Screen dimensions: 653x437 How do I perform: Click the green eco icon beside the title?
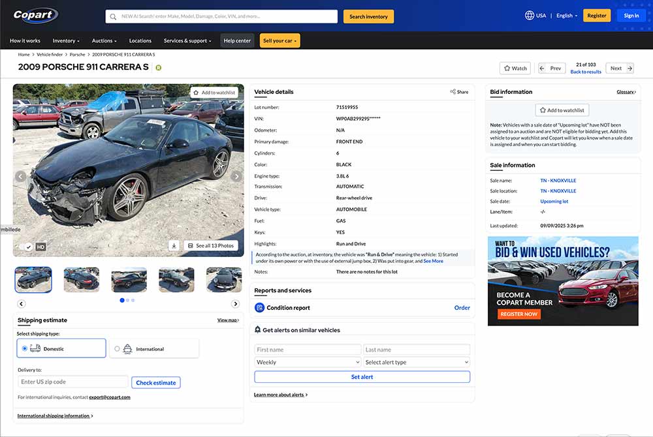(158, 67)
